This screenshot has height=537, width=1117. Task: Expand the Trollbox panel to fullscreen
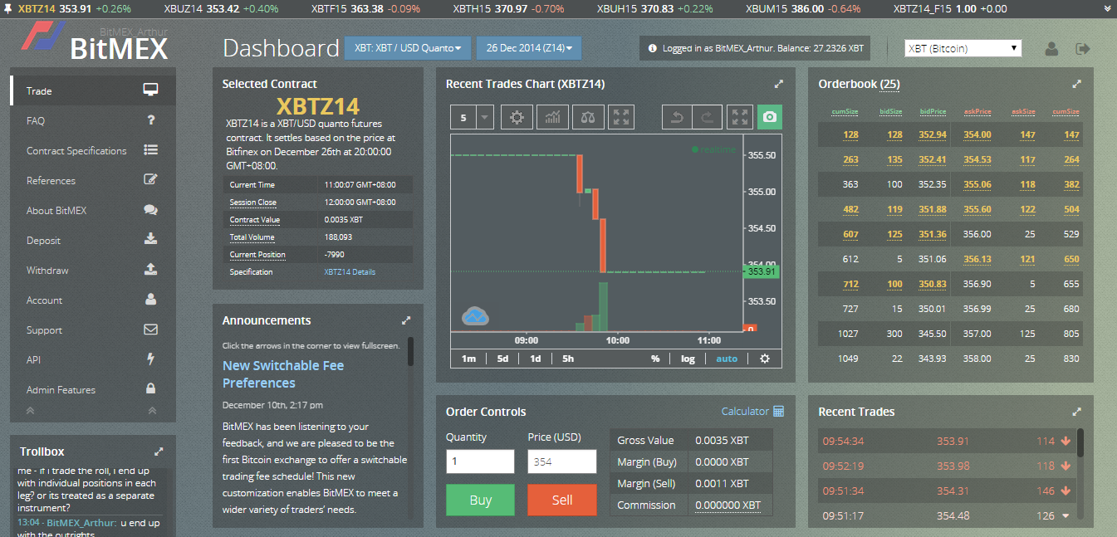pyautogui.click(x=159, y=452)
